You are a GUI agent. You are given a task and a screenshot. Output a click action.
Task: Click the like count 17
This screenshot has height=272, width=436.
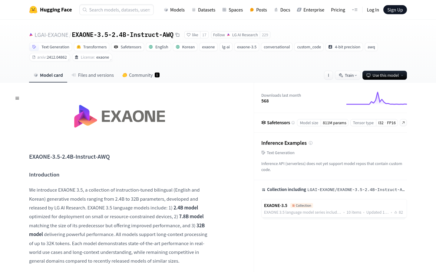tap(204, 35)
